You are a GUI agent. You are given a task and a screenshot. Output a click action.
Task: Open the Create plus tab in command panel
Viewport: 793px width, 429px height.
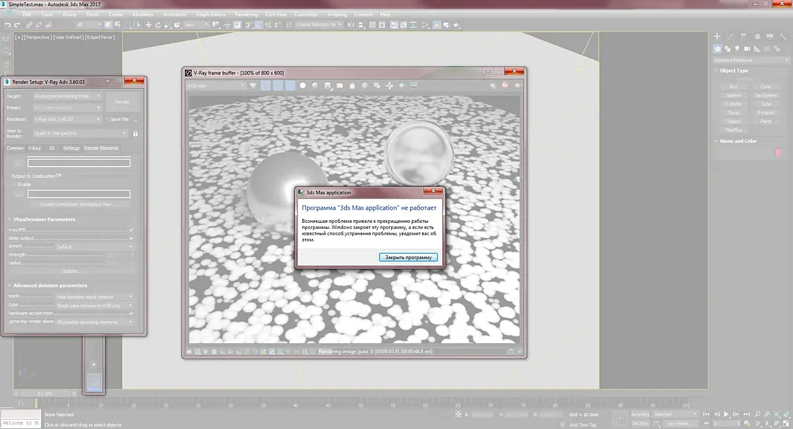(717, 36)
